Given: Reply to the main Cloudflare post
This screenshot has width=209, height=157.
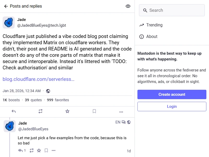Looking at the screenshot, I should (x=14, y=111).
